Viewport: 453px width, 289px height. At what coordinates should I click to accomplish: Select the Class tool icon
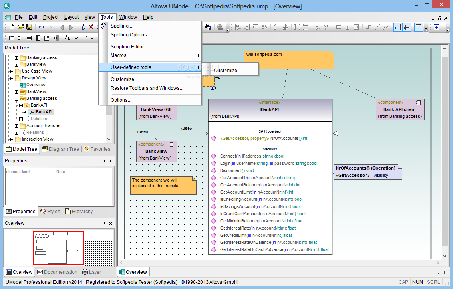pyautogui.click(x=29, y=38)
